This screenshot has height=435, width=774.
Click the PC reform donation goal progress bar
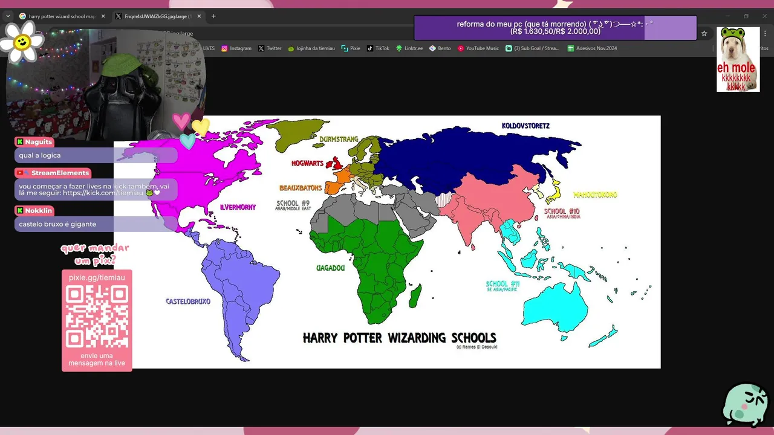[555, 28]
